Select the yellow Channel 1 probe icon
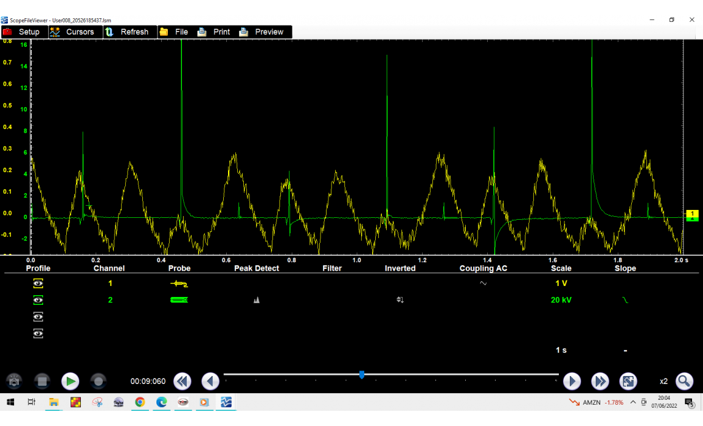The height and width of the screenshot is (426, 703). pos(179,284)
